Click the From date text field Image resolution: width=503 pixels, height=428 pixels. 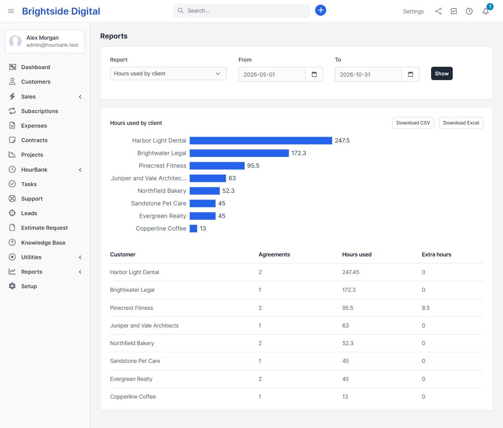272,74
